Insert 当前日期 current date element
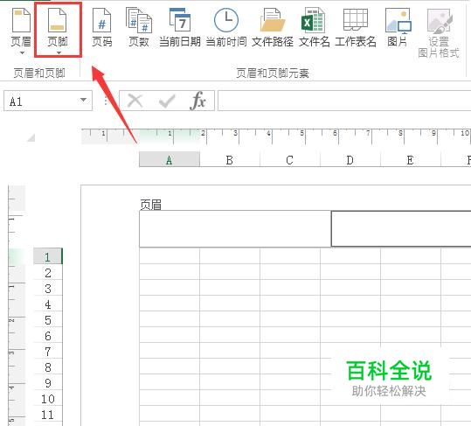The height and width of the screenshot is (426, 471). coord(180,28)
